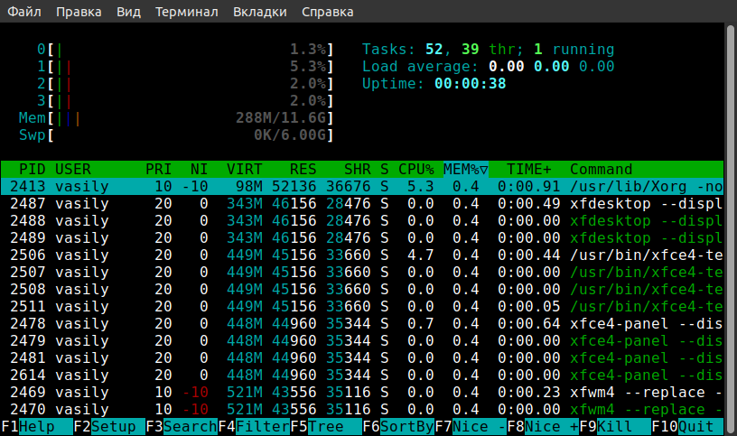
Task: Select process row with PID 2508
Action: pyautogui.click(x=362, y=290)
